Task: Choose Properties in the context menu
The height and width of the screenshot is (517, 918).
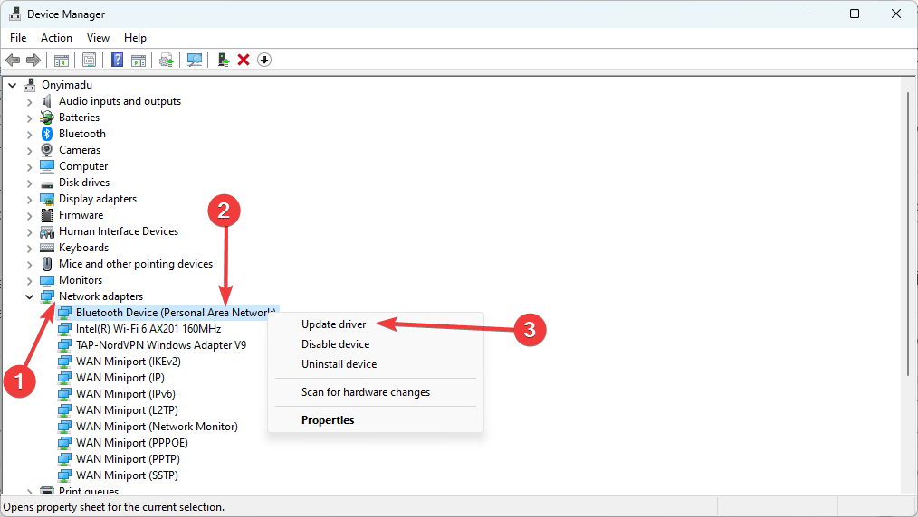Action: (x=327, y=420)
